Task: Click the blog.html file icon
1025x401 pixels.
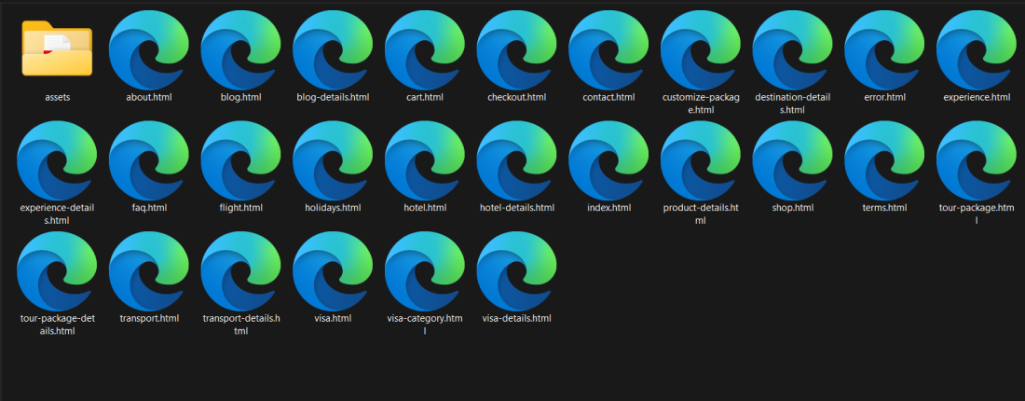Action: [x=241, y=49]
